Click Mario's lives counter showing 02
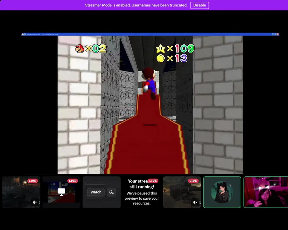Image resolution: width=288 pixels, height=230 pixels. coord(91,49)
